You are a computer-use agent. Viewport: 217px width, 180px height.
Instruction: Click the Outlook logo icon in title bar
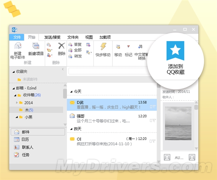click(14, 30)
